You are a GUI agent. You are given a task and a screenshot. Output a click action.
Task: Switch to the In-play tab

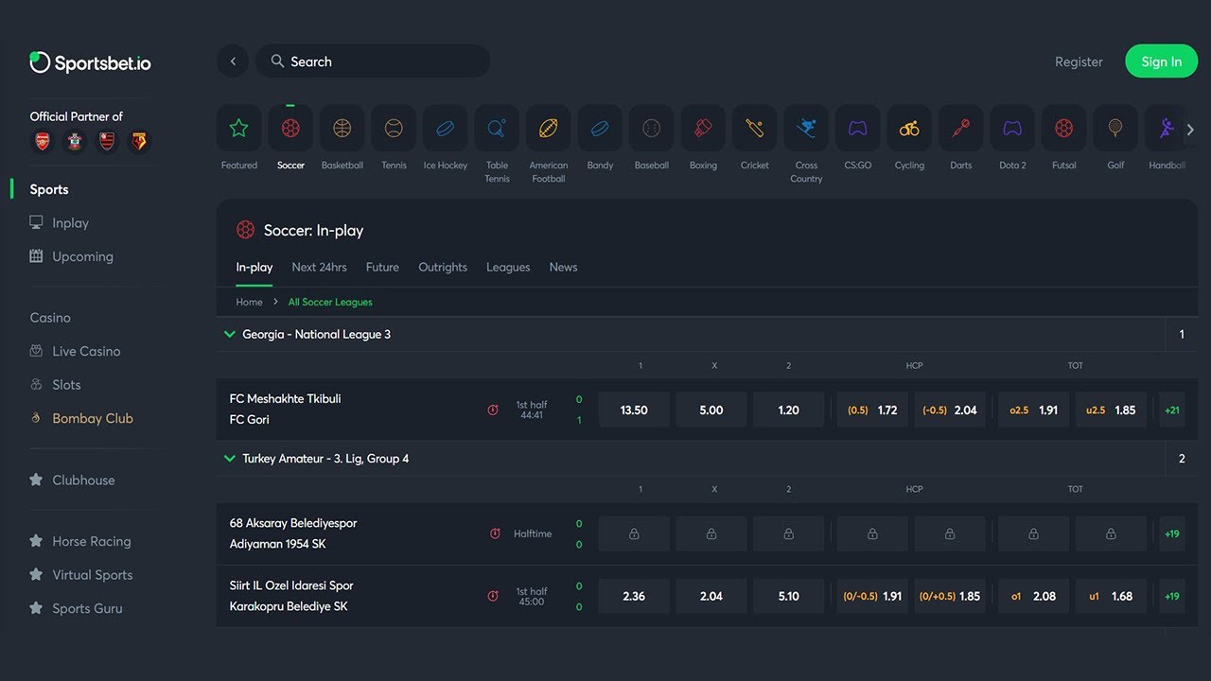pos(254,268)
